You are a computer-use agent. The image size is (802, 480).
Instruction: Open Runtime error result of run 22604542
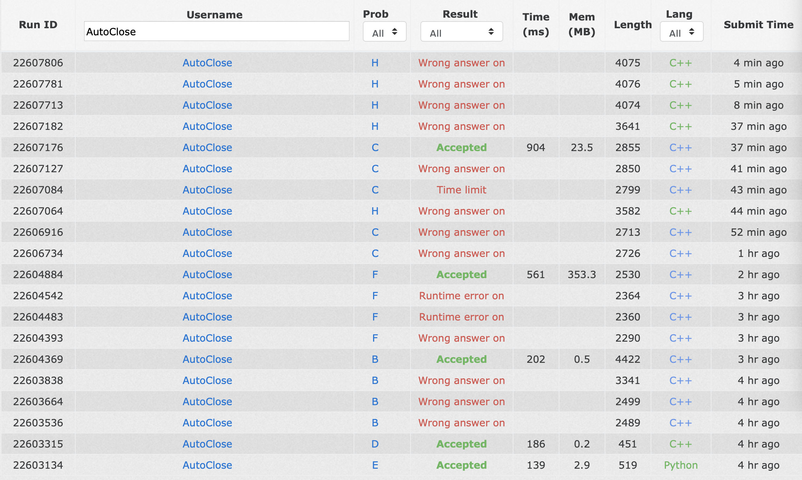coord(461,296)
